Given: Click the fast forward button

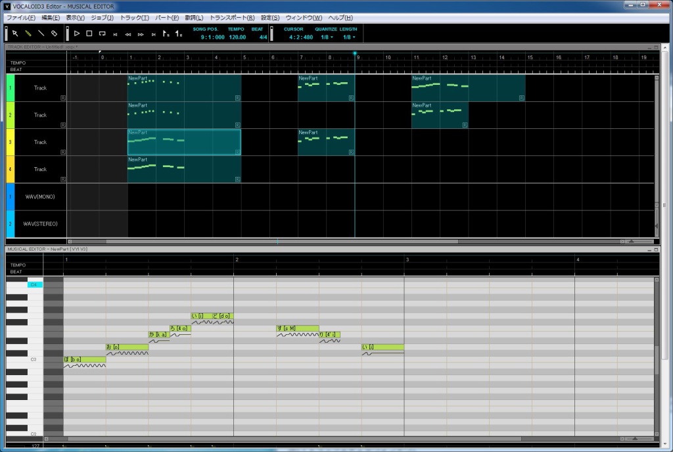Looking at the screenshot, I should pyautogui.click(x=141, y=34).
